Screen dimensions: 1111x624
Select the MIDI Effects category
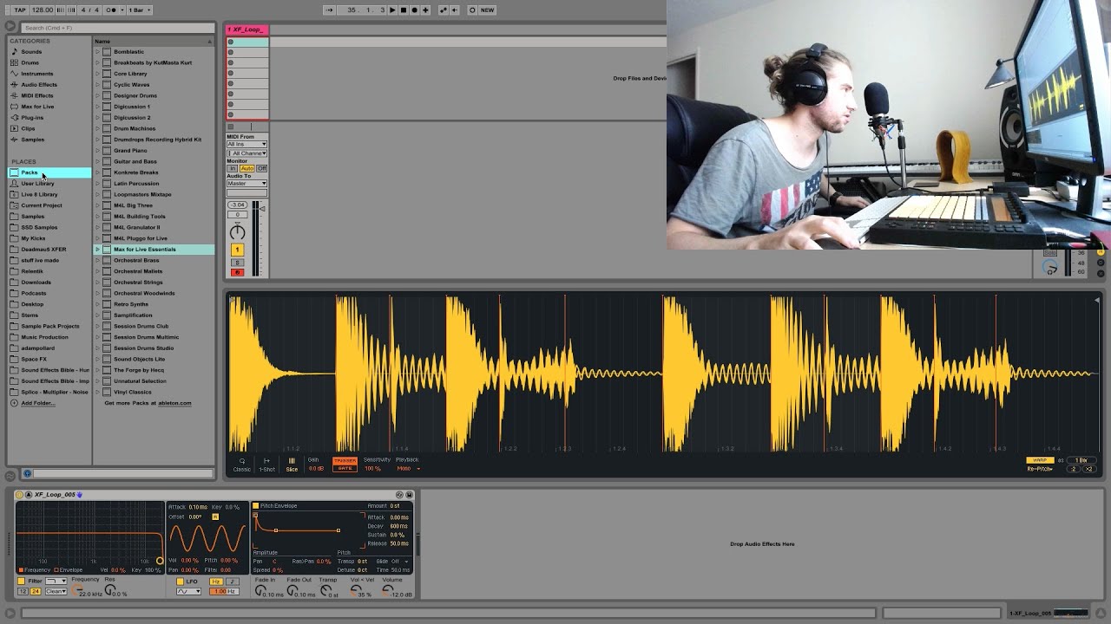[37, 95]
